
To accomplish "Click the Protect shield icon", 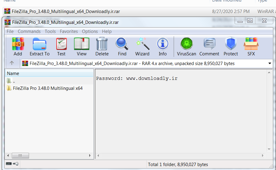I will (x=231, y=44).
